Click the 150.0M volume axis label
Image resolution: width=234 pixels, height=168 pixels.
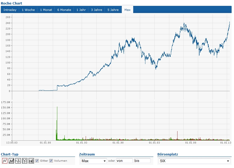6,107
